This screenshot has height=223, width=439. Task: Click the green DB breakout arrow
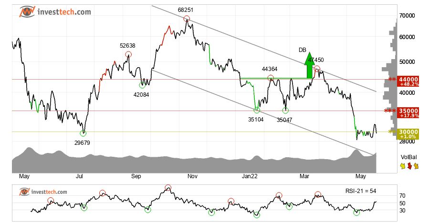[x=308, y=66]
